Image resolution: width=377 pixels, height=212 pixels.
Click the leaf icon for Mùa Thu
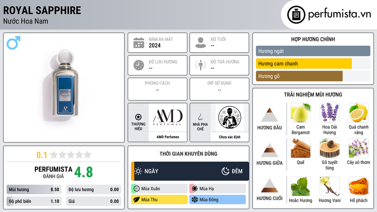tap(137, 199)
